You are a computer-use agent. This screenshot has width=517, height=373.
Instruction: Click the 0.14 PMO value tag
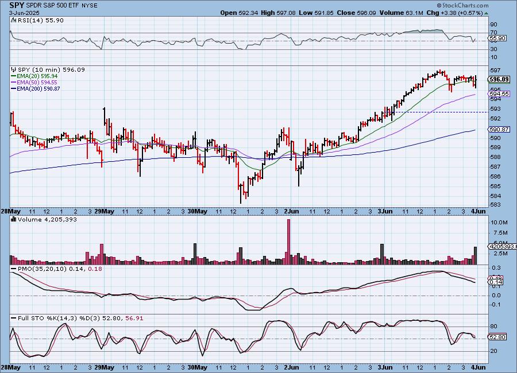pos(496,282)
